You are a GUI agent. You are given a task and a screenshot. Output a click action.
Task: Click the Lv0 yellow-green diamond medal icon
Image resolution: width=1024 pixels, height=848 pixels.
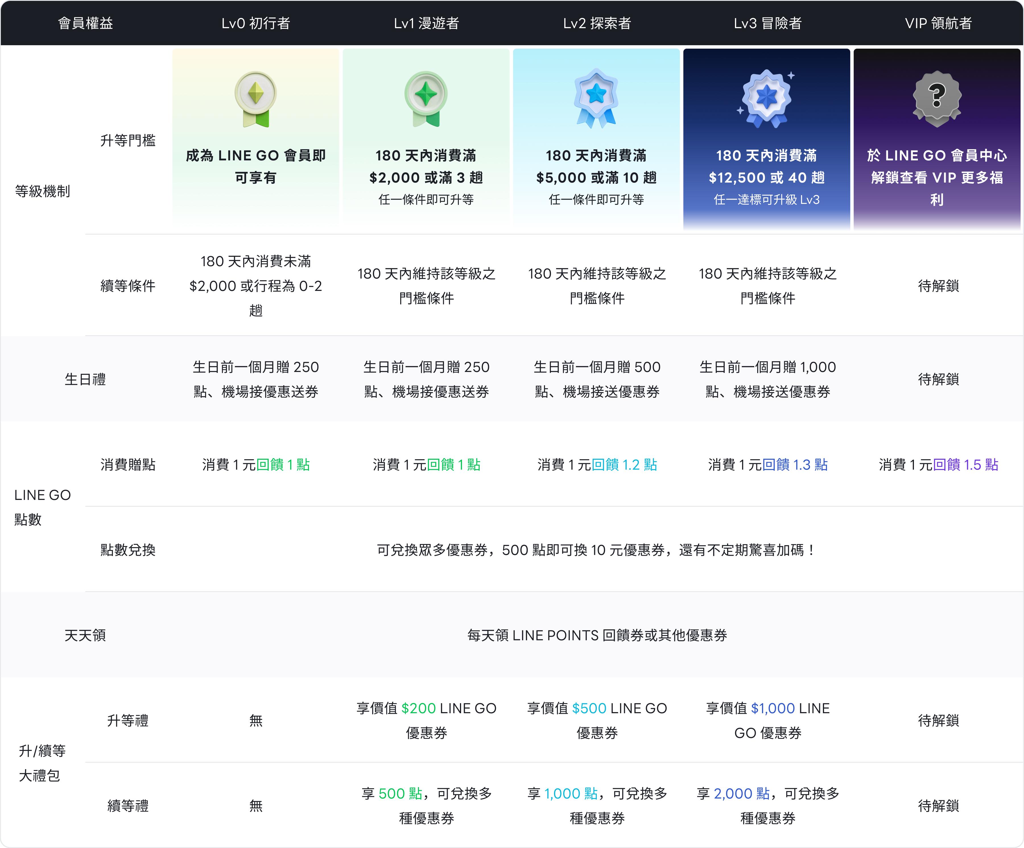point(255,100)
